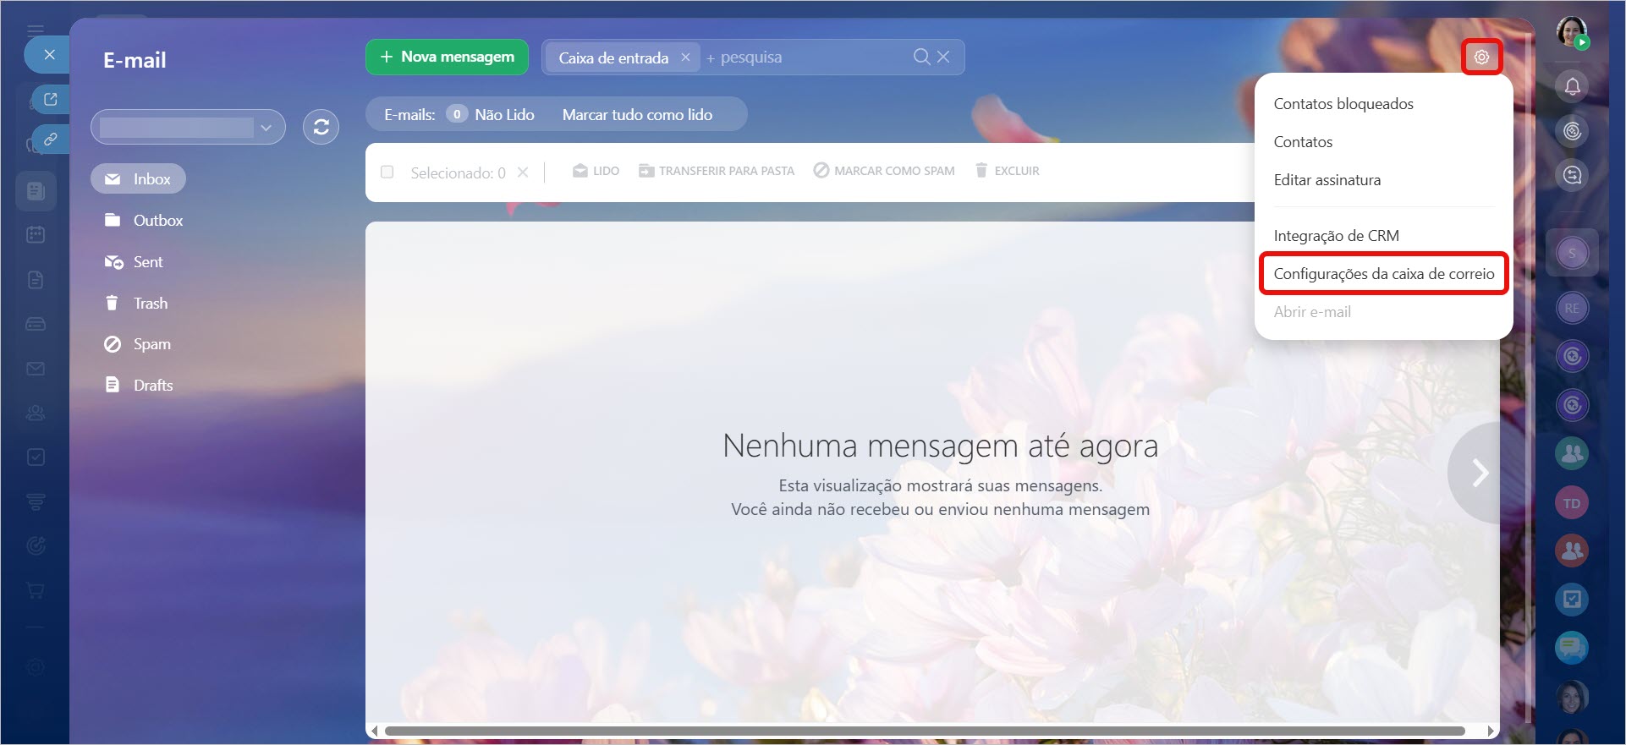Select Editar assinatura from menu
This screenshot has height=745, width=1626.
click(1327, 180)
